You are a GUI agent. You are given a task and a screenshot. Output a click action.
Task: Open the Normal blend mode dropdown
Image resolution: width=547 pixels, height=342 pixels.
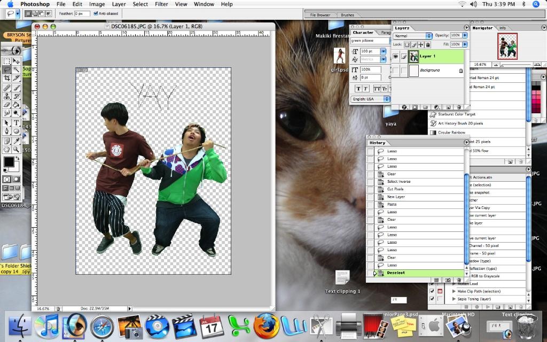point(413,36)
